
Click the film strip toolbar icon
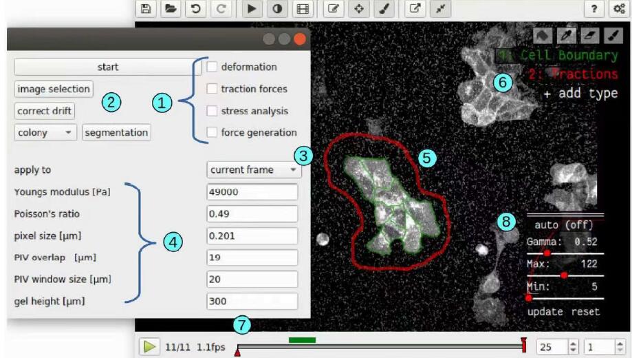pos(301,9)
